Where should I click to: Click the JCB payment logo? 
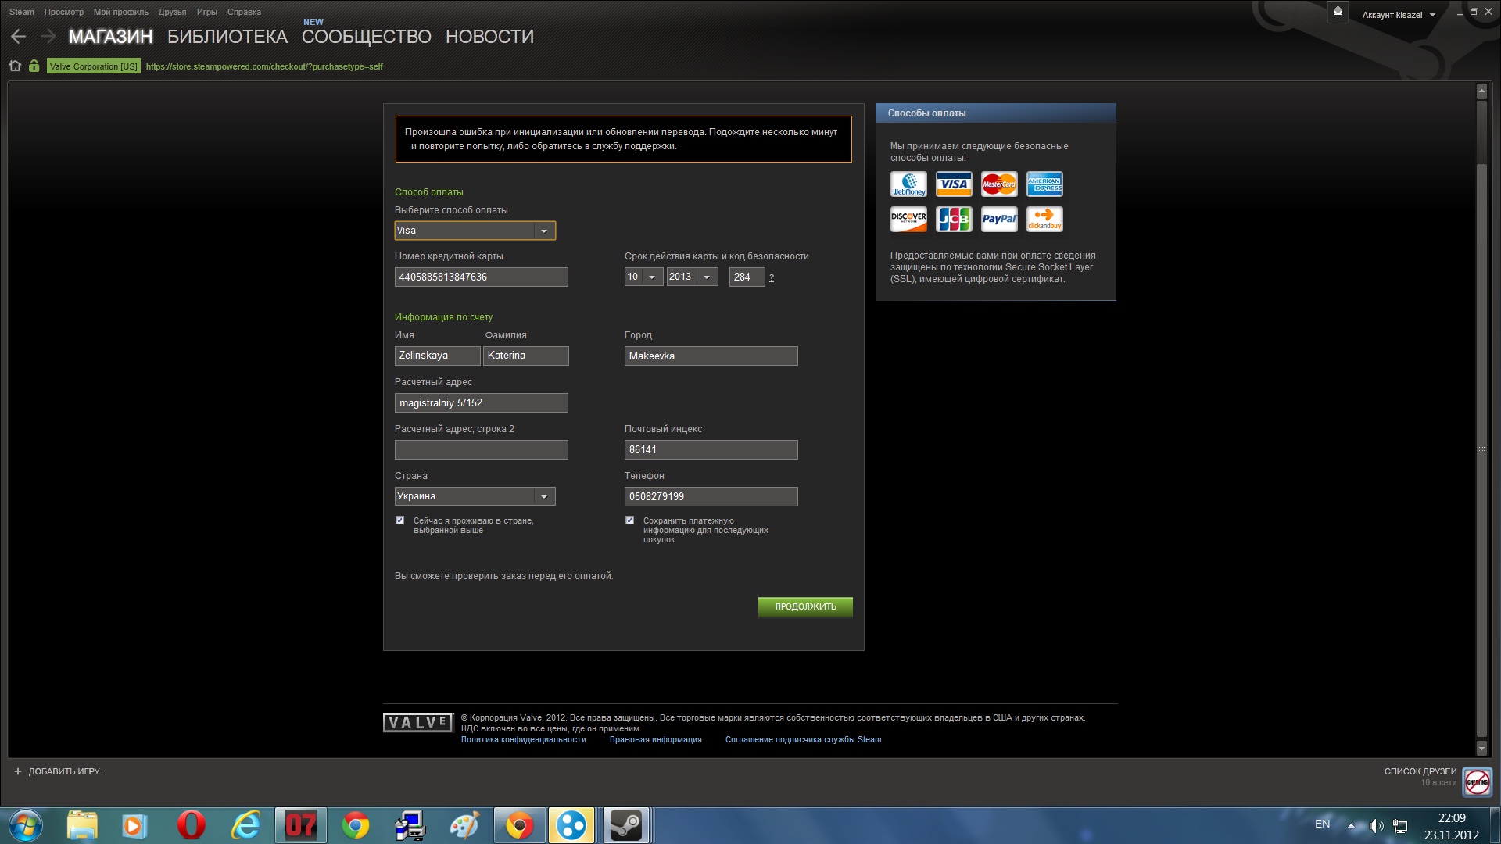tap(954, 219)
